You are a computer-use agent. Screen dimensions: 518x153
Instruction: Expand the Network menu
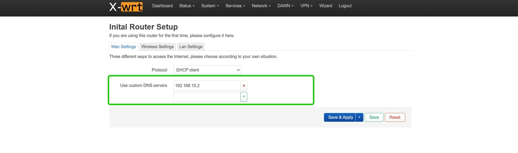pos(261,6)
